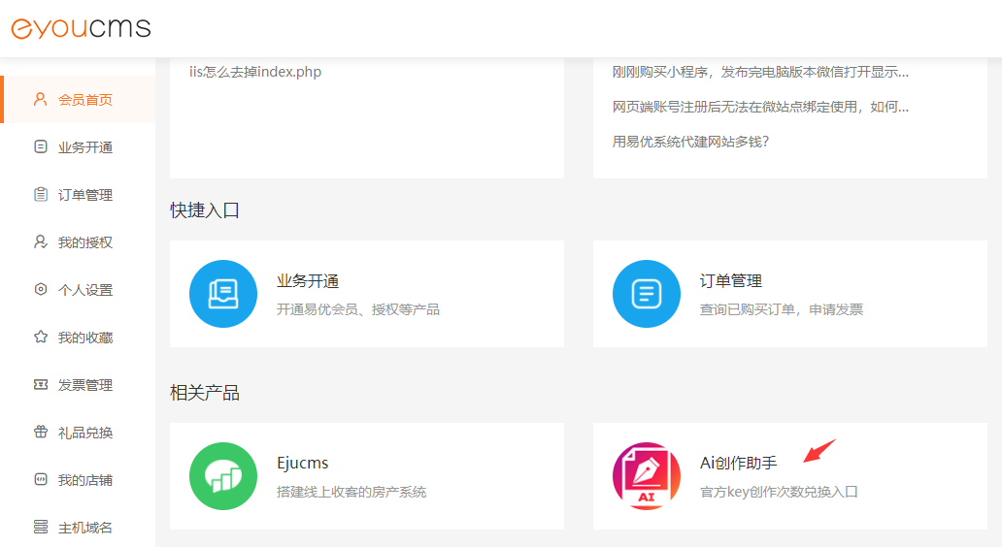Click the 我的授权 sidebar icon
The height and width of the screenshot is (547, 1002).
pyautogui.click(x=40, y=241)
